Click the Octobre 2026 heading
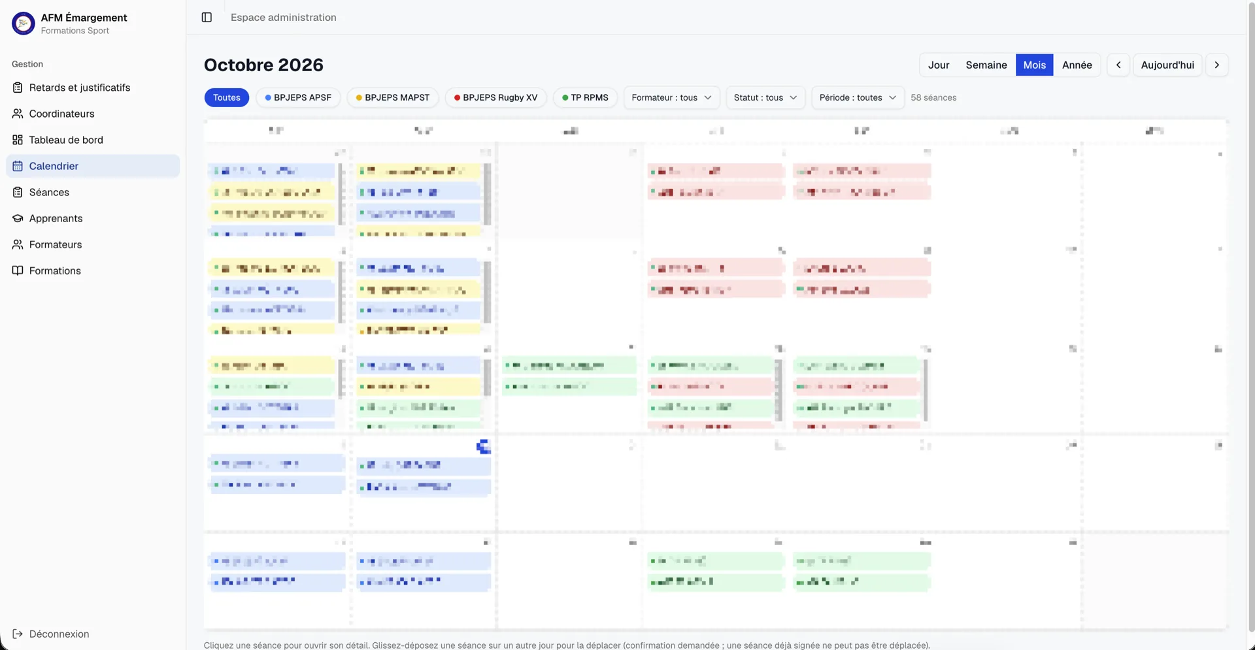 point(263,65)
